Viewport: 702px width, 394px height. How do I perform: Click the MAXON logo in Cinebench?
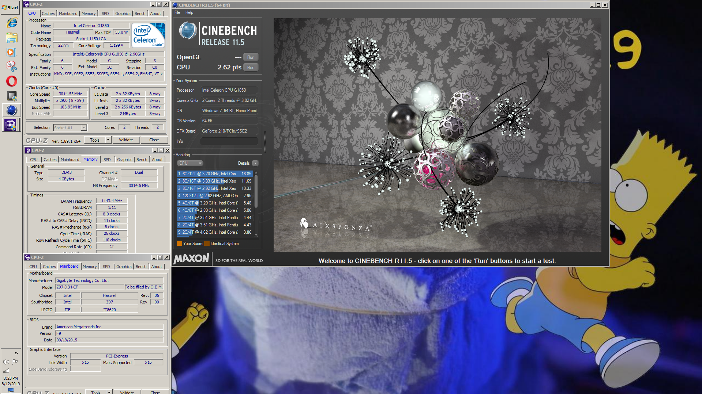(x=191, y=259)
